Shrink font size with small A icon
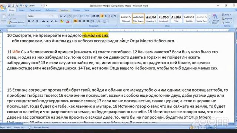237x133 pixels. 65,16
